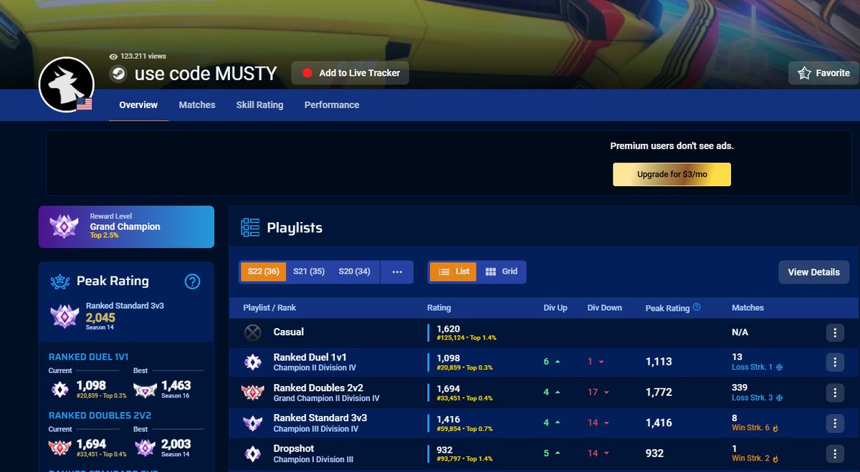Switch playlists to List view
This screenshot has height=472, width=860.
click(454, 272)
